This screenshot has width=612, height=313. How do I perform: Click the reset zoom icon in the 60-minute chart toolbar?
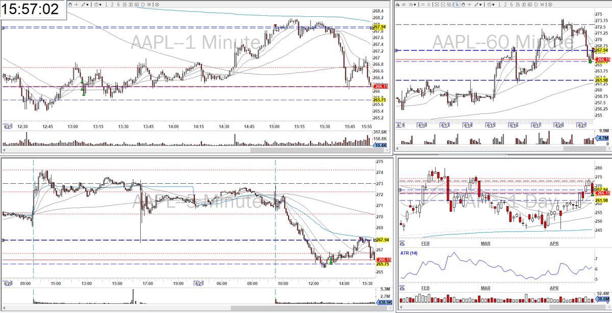449,5
